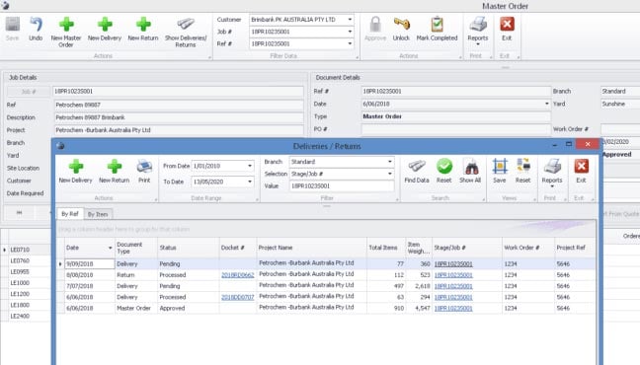Image resolution: width=640 pixels, height=365 pixels.
Task: Click the Mark Completed clipboard icon
Action: pos(437,25)
